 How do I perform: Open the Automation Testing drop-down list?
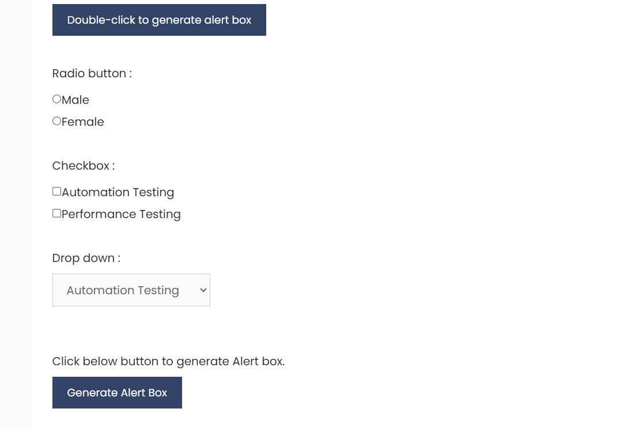[x=131, y=290]
